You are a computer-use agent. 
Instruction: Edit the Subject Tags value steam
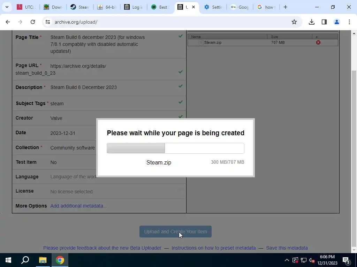tap(57, 104)
